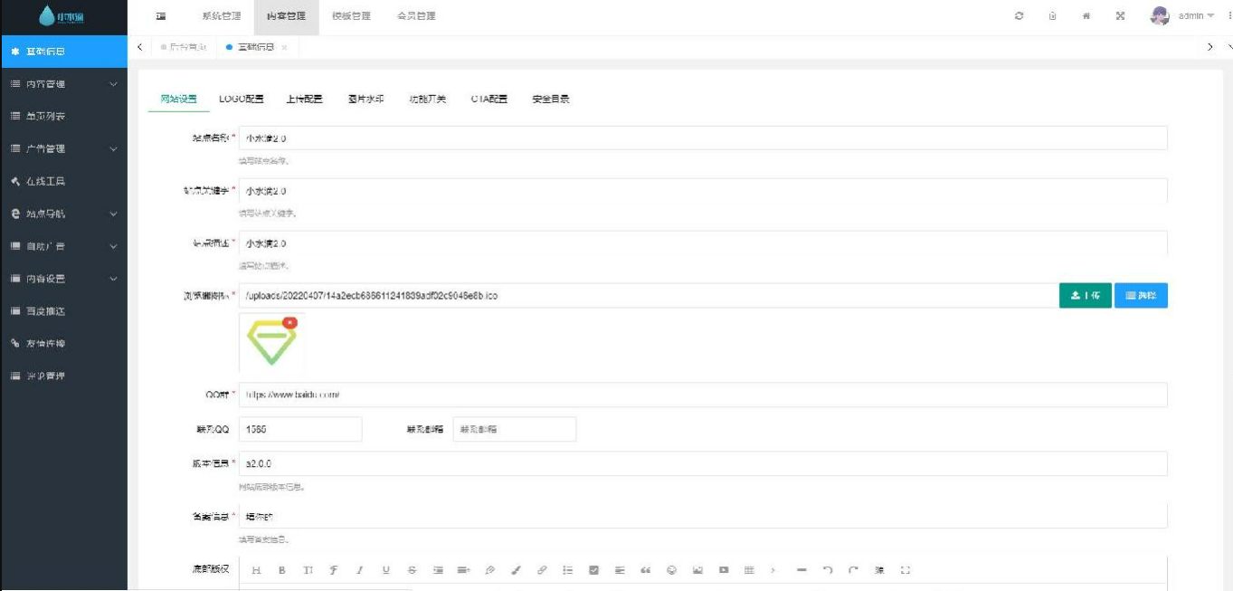
Task: Apply strikethrough formatting in the editor
Action: pyautogui.click(x=410, y=570)
